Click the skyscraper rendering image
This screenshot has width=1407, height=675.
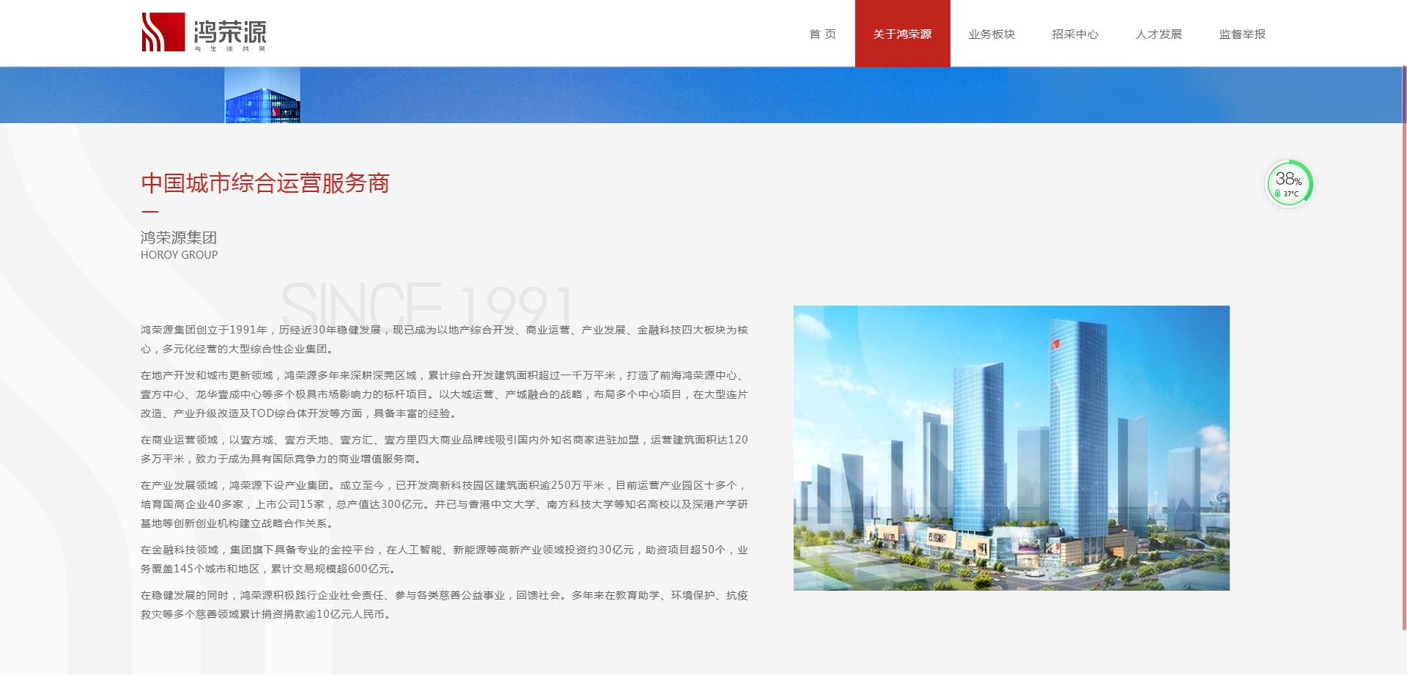click(x=1011, y=448)
